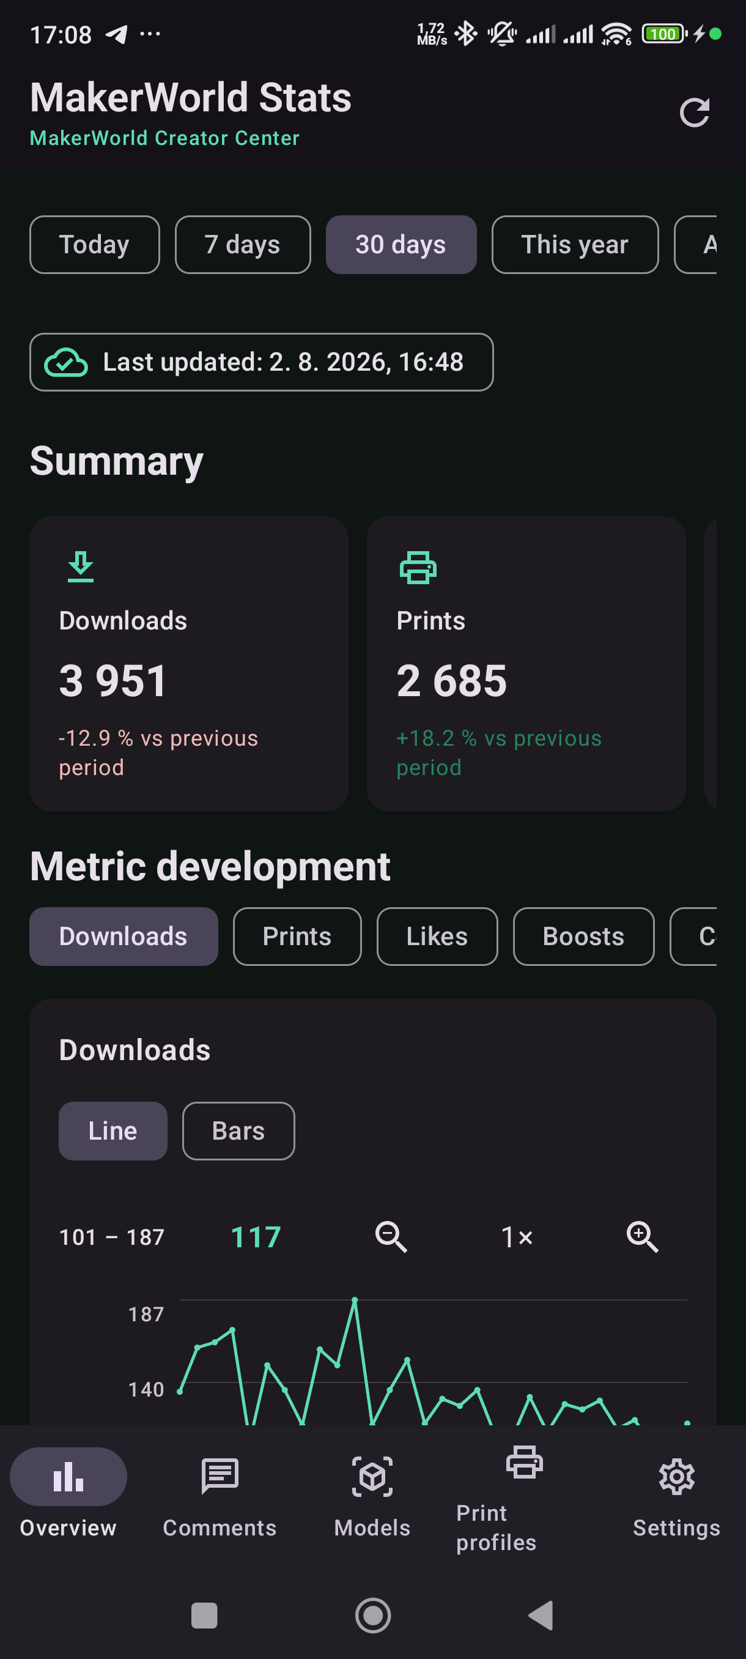
Task: Tap the MakerWorld Creator Center subtitle
Action: pyautogui.click(x=164, y=138)
